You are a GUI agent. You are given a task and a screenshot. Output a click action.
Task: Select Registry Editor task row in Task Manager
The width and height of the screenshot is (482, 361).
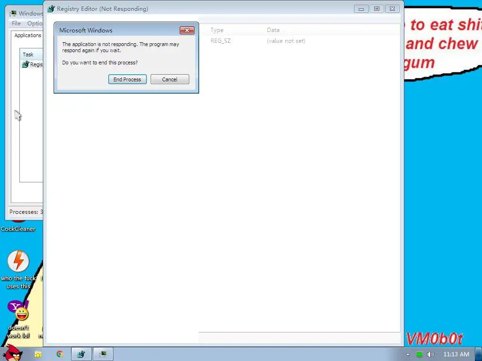pos(32,64)
